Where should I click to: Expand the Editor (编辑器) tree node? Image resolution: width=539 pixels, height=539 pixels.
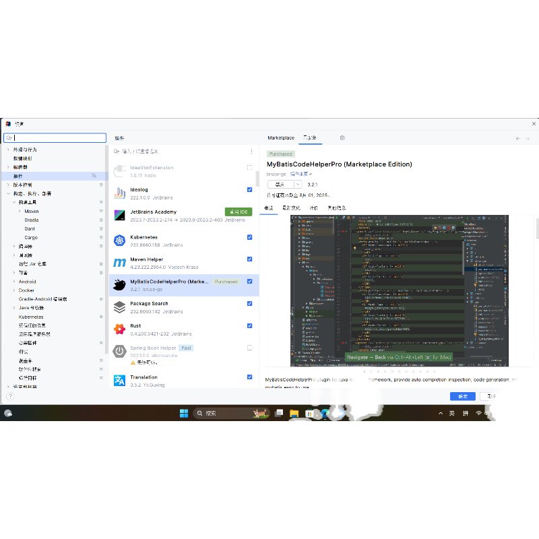tap(8, 167)
